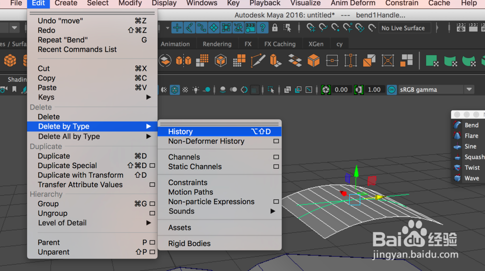This screenshot has width=485, height=271.
Task: Click the two-cube Mirror shelf icon
Action: pos(183,61)
